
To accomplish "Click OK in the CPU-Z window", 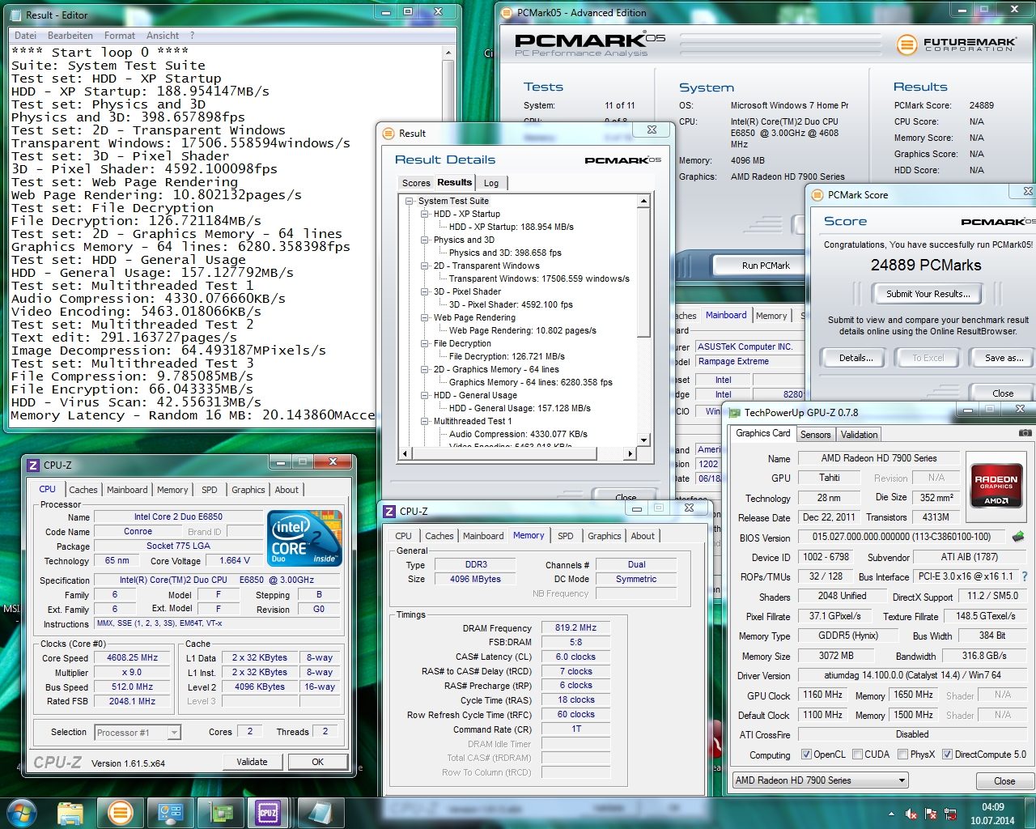I will (x=317, y=762).
